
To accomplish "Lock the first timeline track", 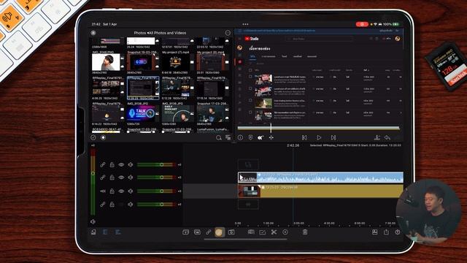I will [112, 164].
